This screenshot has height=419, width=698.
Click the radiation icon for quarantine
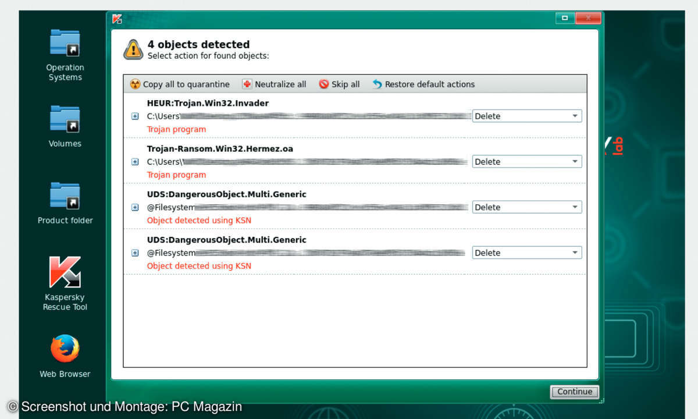[135, 84]
